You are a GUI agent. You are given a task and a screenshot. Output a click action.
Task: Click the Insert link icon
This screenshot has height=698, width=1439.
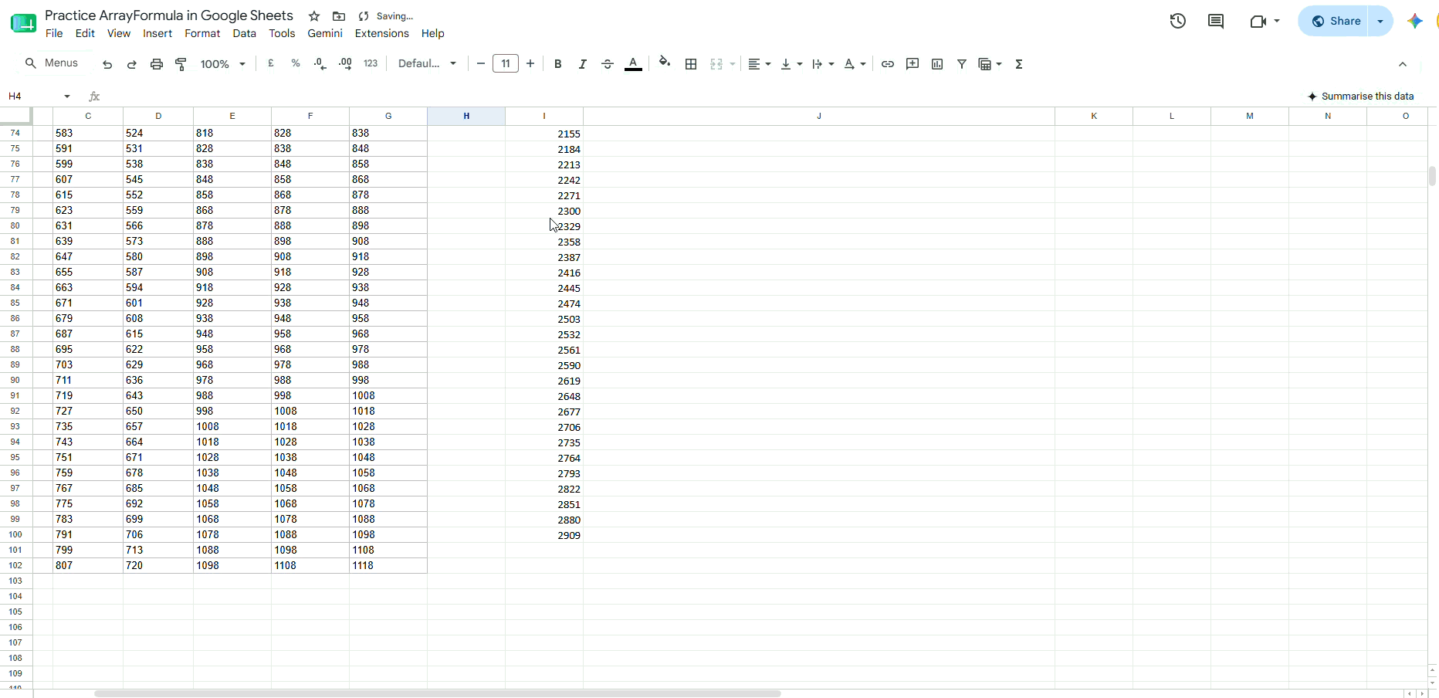[888, 64]
